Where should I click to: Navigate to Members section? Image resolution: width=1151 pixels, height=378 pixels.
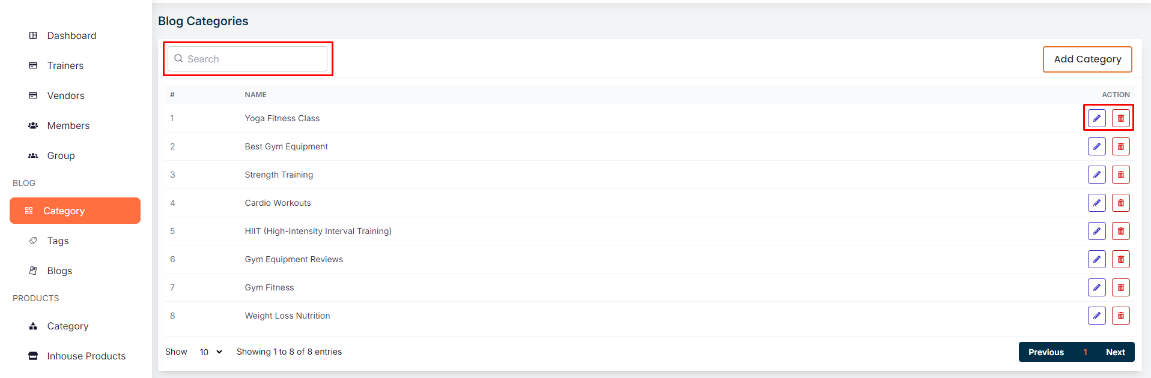[x=68, y=126]
